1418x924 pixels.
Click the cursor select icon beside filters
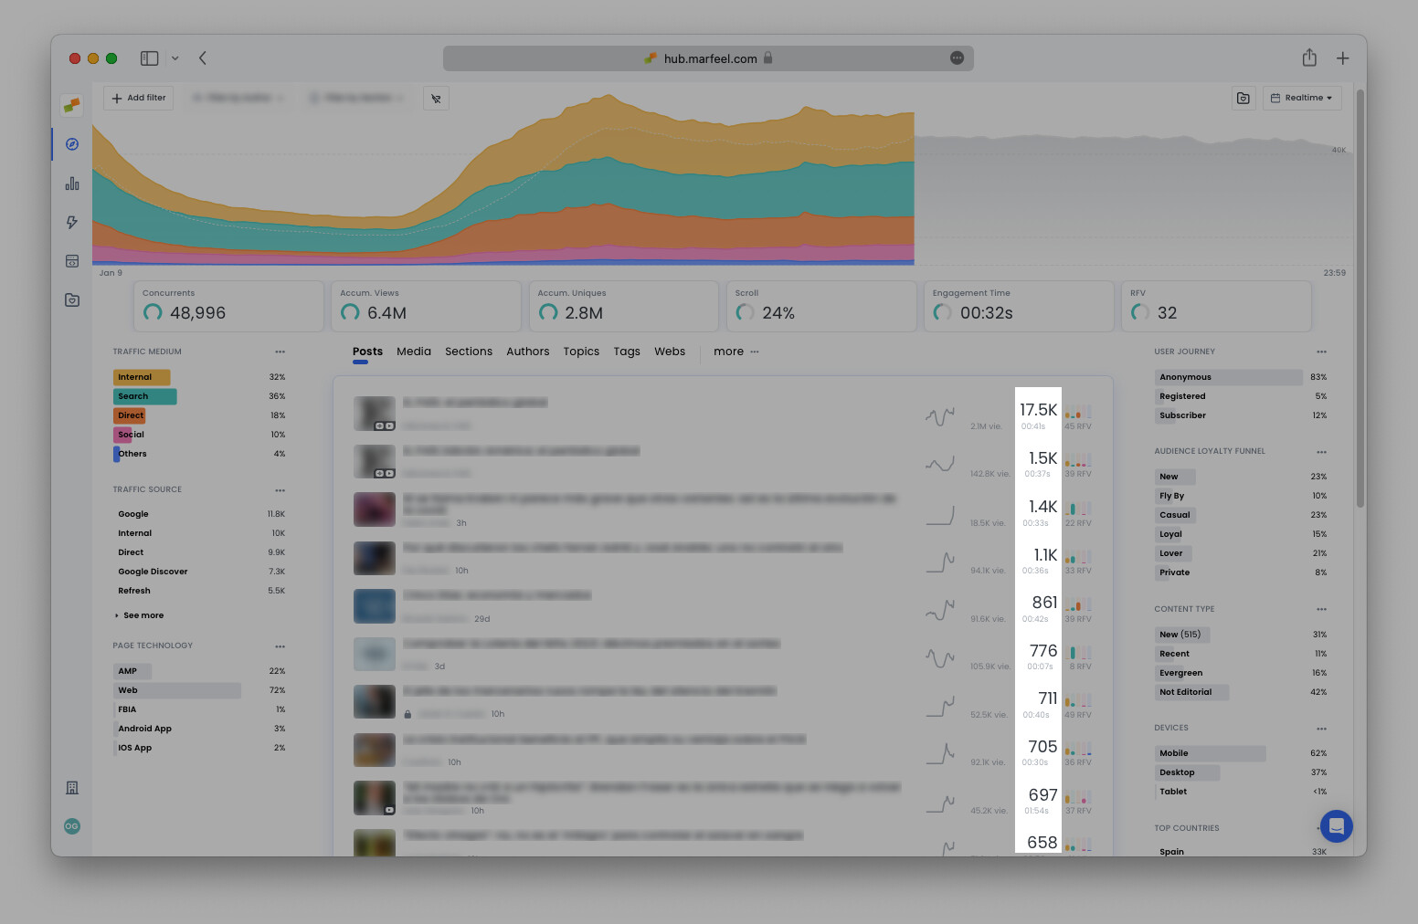coord(436,99)
